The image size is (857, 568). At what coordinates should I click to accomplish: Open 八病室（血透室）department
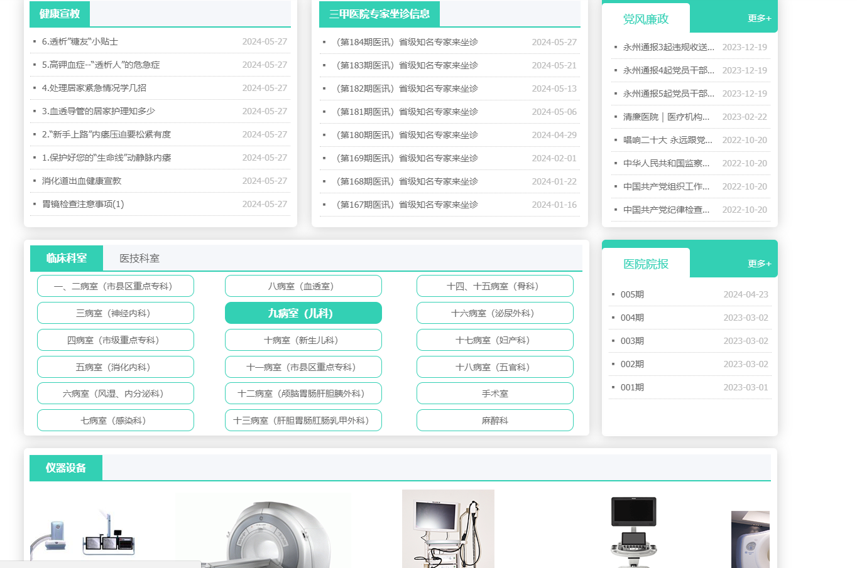coord(303,286)
